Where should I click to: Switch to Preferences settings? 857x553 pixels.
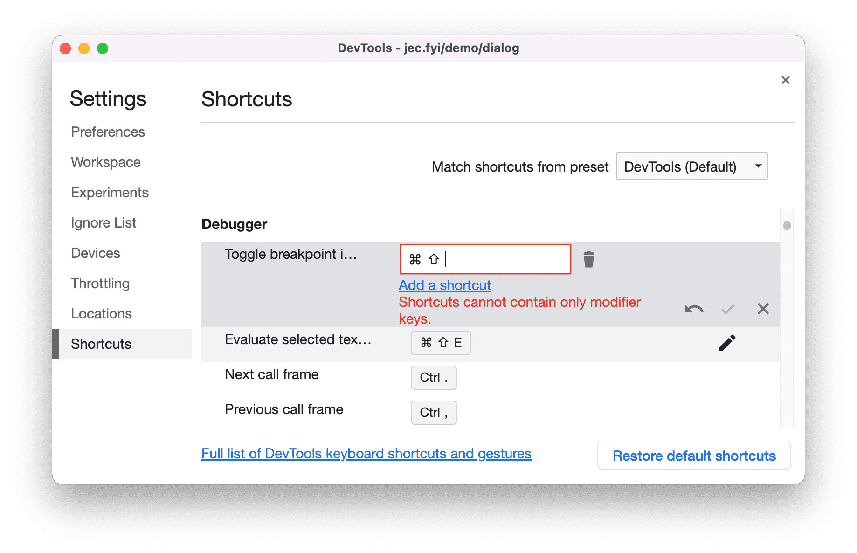click(x=108, y=132)
